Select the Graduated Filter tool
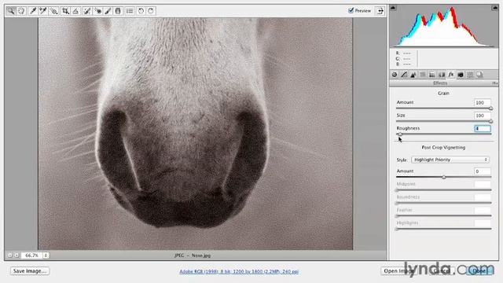Viewport: 503px width, 283px height. coord(118,11)
